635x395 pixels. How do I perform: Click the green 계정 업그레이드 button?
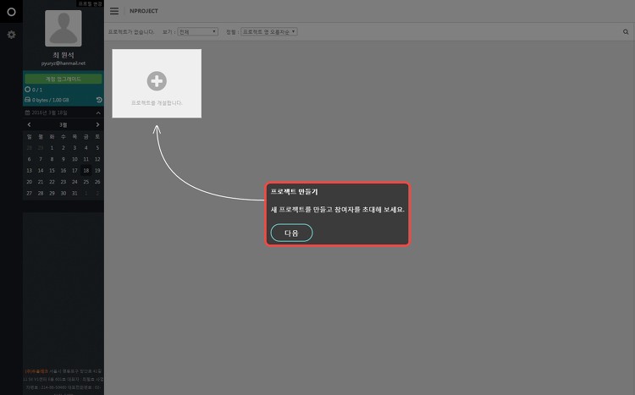coord(63,79)
